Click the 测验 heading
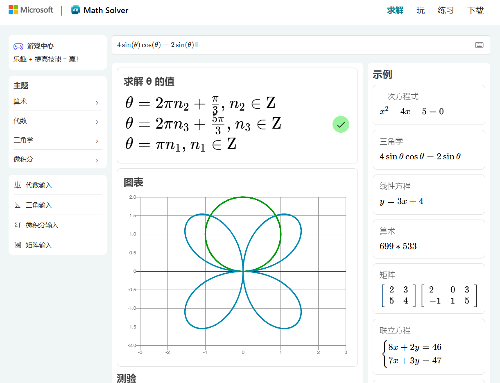Viewport: 500px width, 383px height. point(127,378)
